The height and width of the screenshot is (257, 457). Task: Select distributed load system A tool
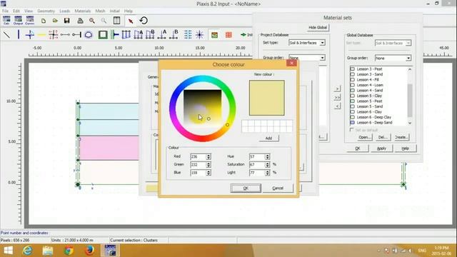138,35
